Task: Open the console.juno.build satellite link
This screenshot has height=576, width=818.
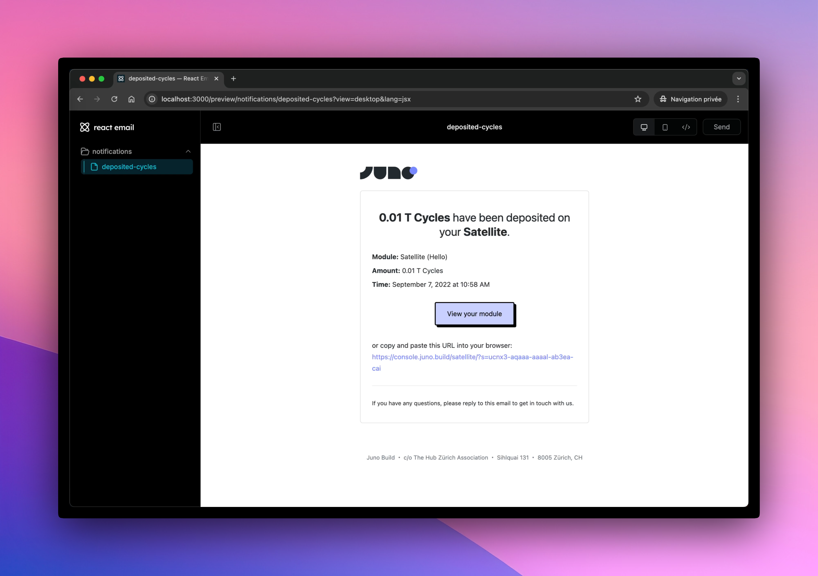Action: (x=472, y=357)
